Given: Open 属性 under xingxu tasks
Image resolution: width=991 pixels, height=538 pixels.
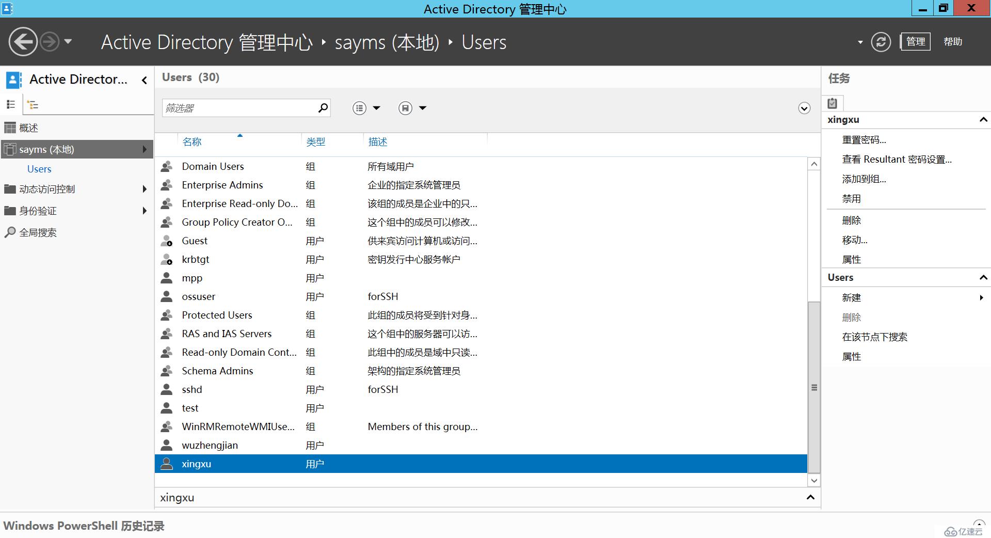Looking at the screenshot, I should (x=852, y=260).
